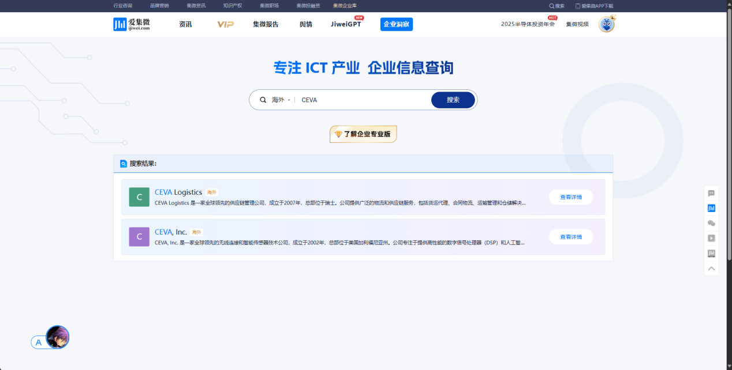Click the back-to-top arrow icon
Image resolution: width=732 pixels, height=370 pixels.
click(x=711, y=268)
